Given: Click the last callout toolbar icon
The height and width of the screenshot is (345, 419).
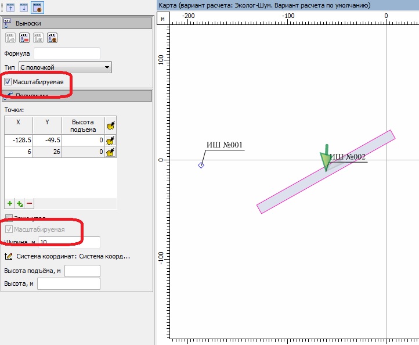Looking at the screenshot, I should tap(52, 38).
